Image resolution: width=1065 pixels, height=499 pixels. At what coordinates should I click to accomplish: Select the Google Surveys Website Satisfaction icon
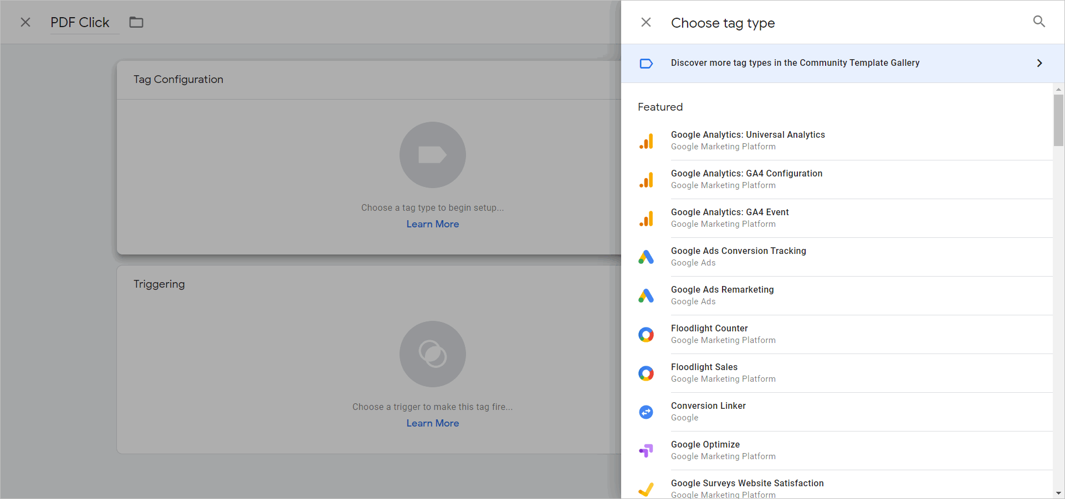coord(646,489)
